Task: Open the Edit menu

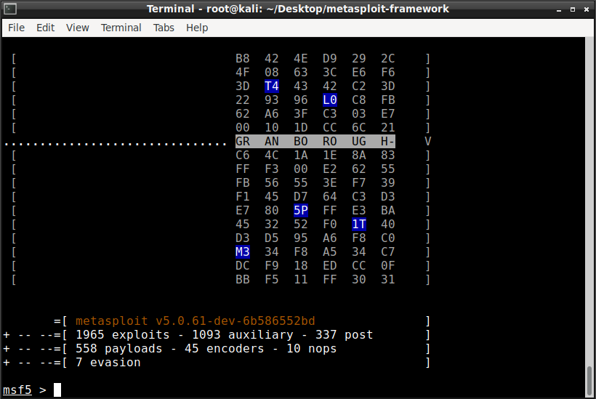Action: [45, 28]
